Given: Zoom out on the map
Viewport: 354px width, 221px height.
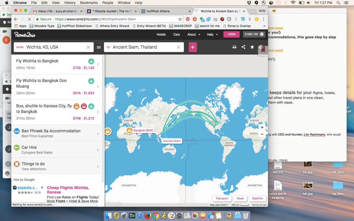Looking at the screenshot, I should pyautogui.click(x=262, y=134).
